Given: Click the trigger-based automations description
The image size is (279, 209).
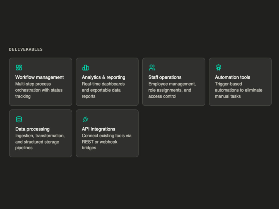Looking at the screenshot, I should point(239,90).
